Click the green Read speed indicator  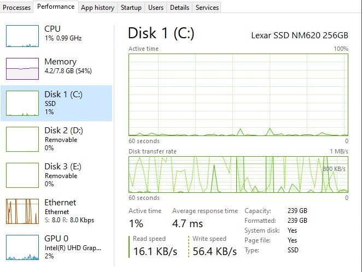point(130,246)
